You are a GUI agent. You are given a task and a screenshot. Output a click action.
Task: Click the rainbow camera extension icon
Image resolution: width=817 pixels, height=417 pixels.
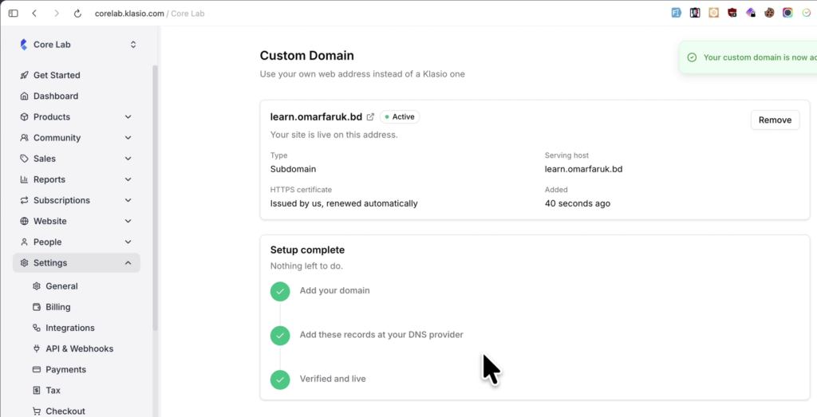[787, 13]
